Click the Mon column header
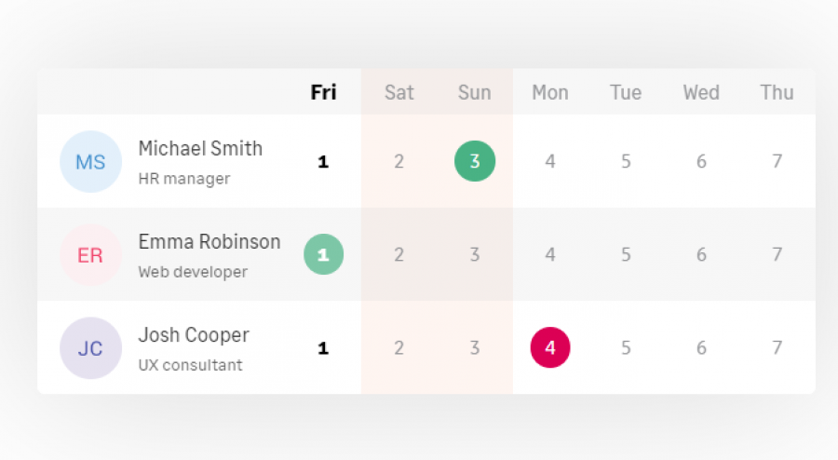Image resolution: width=838 pixels, height=460 pixels. click(550, 92)
